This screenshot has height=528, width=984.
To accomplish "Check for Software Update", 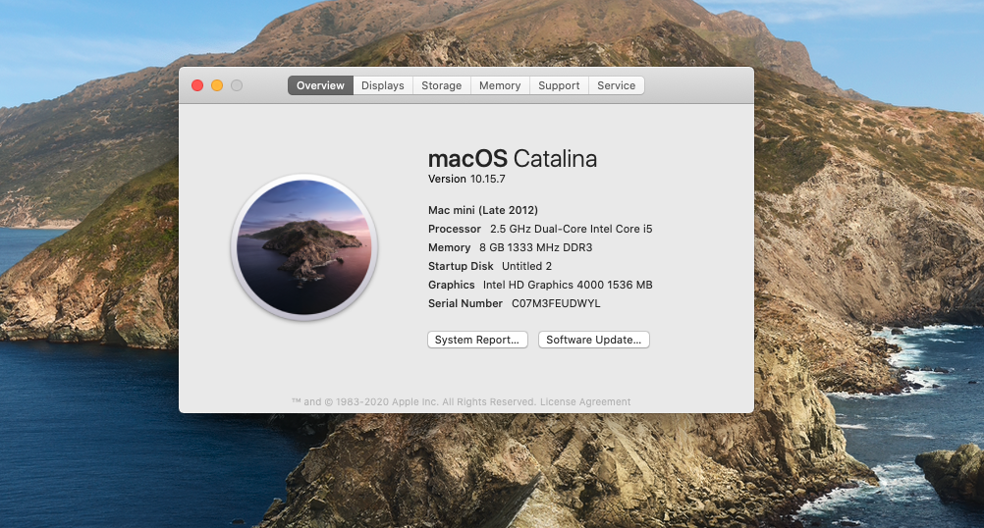I will [594, 340].
